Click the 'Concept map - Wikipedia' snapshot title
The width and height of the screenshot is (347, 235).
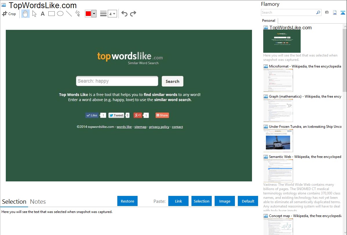coord(305,216)
